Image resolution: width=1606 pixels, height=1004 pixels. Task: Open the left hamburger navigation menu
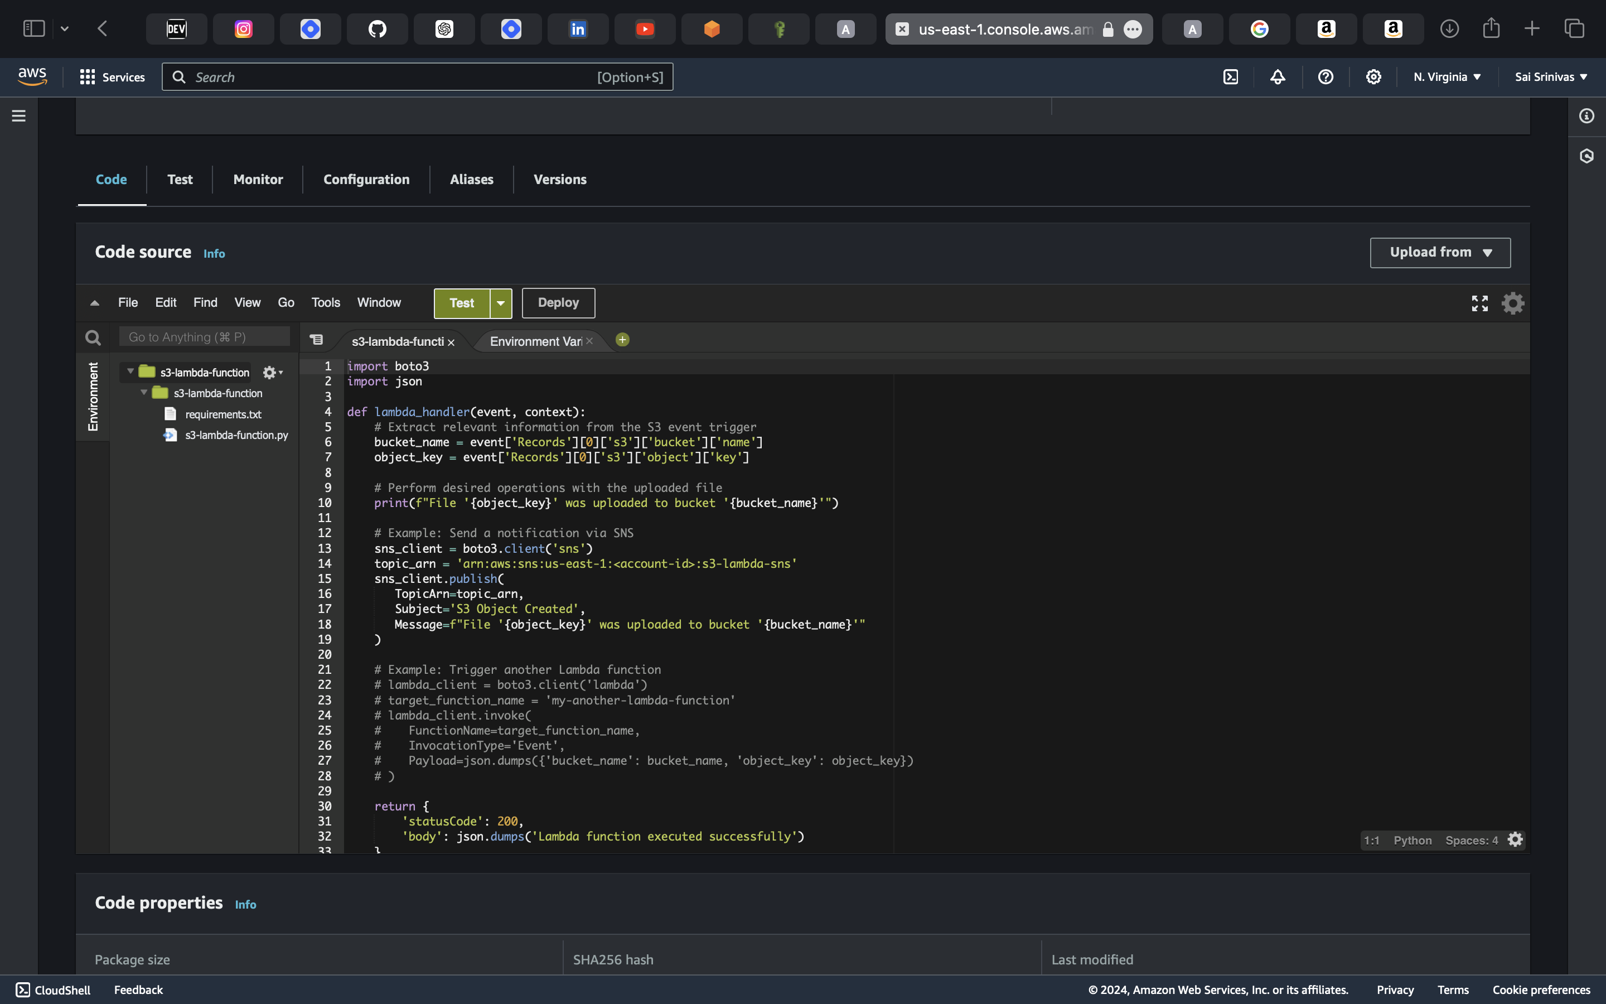(18, 116)
